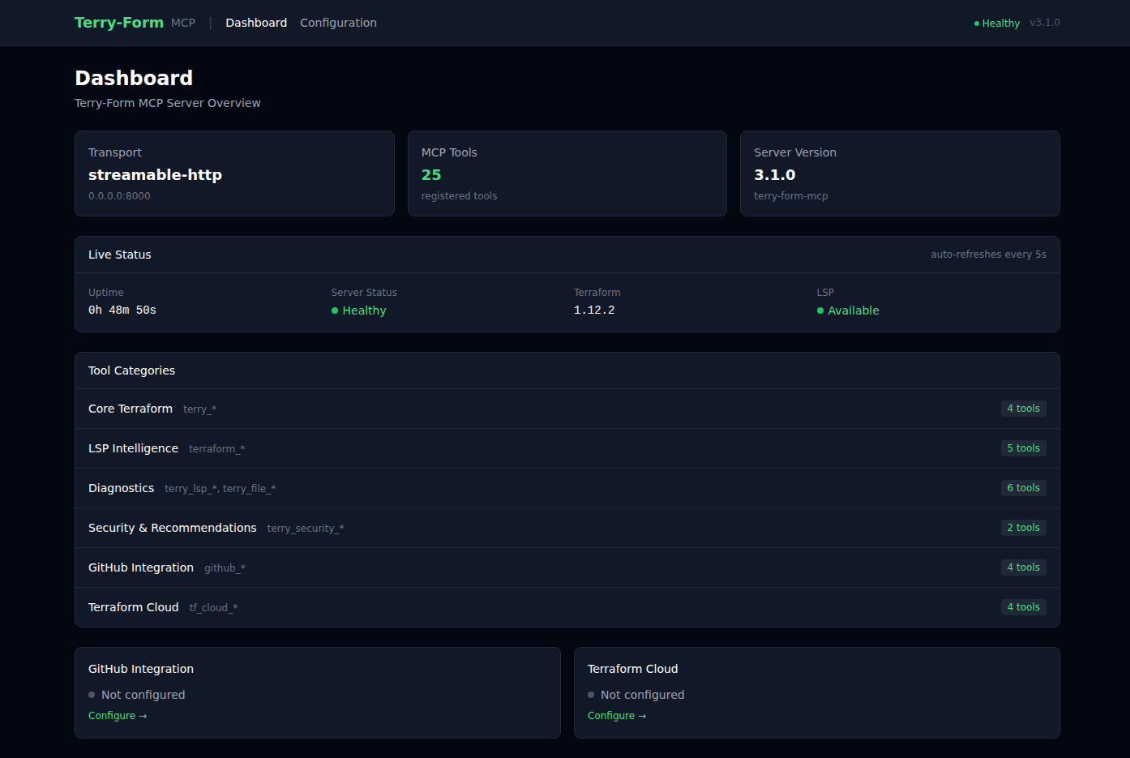Click the LSP Available status dot
1130x758 pixels.
click(x=820, y=310)
